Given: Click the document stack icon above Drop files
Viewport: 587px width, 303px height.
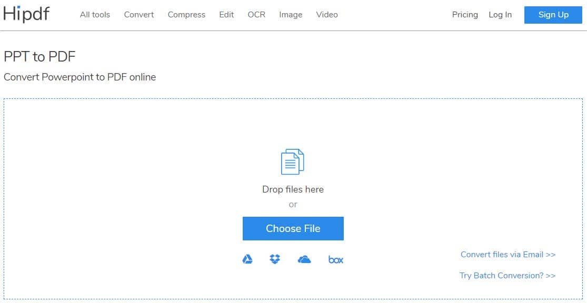Looking at the screenshot, I should (293, 161).
